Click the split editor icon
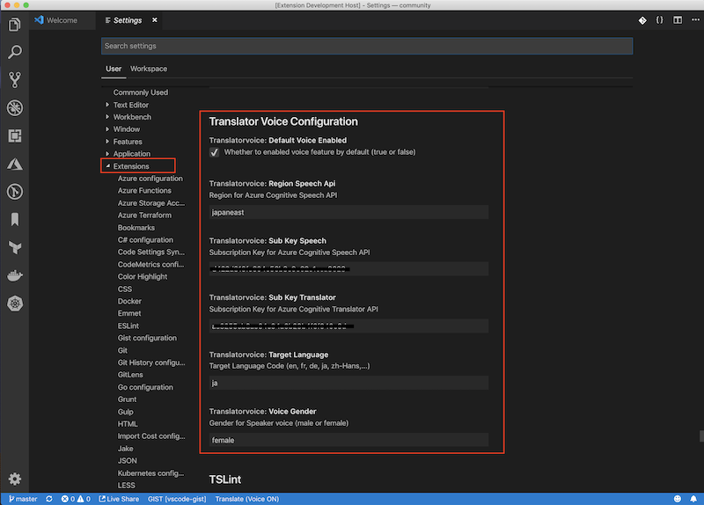Image resolution: width=704 pixels, height=505 pixels. [678, 20]
